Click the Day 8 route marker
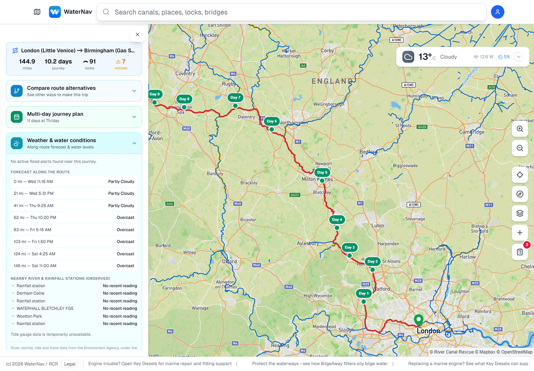The width and height of the screenshot is (534, 371). (184, 99)
